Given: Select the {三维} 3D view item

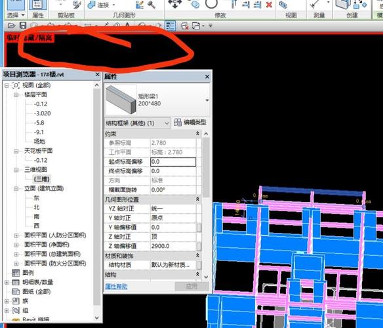Looking at the screenshot, I should click(41, 179).
